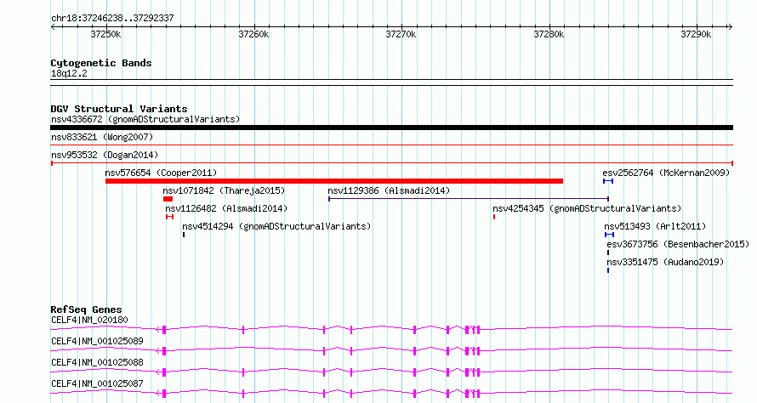This screenshot has width=757, height=403.
Task: Click the 37280k ruler position label
Action: click(x=549, y=34)
